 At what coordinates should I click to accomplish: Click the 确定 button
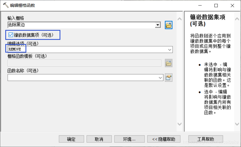[71, 139]
